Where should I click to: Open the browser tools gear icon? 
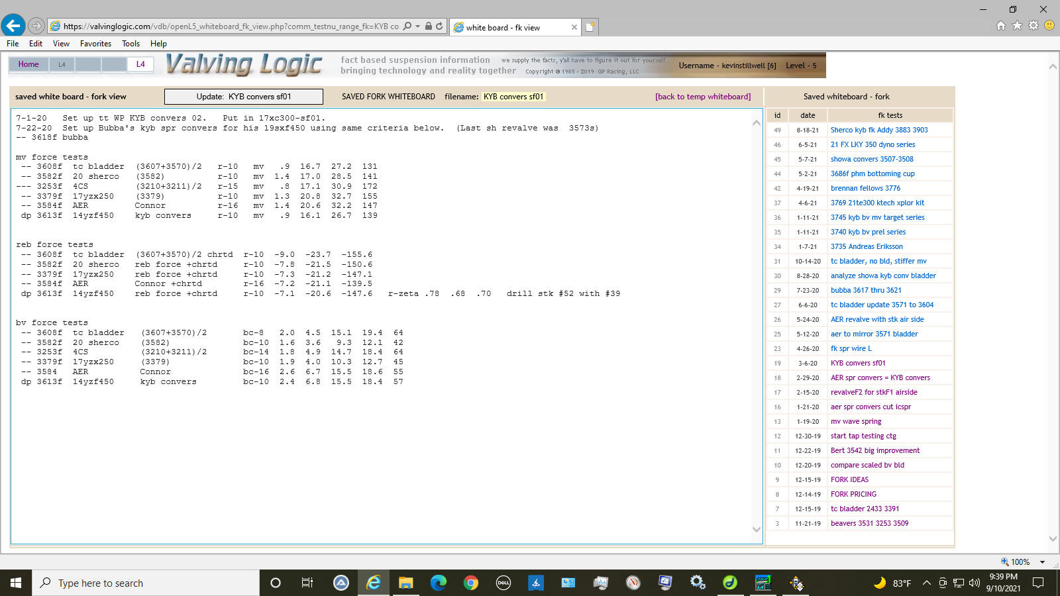(1033, 26)
